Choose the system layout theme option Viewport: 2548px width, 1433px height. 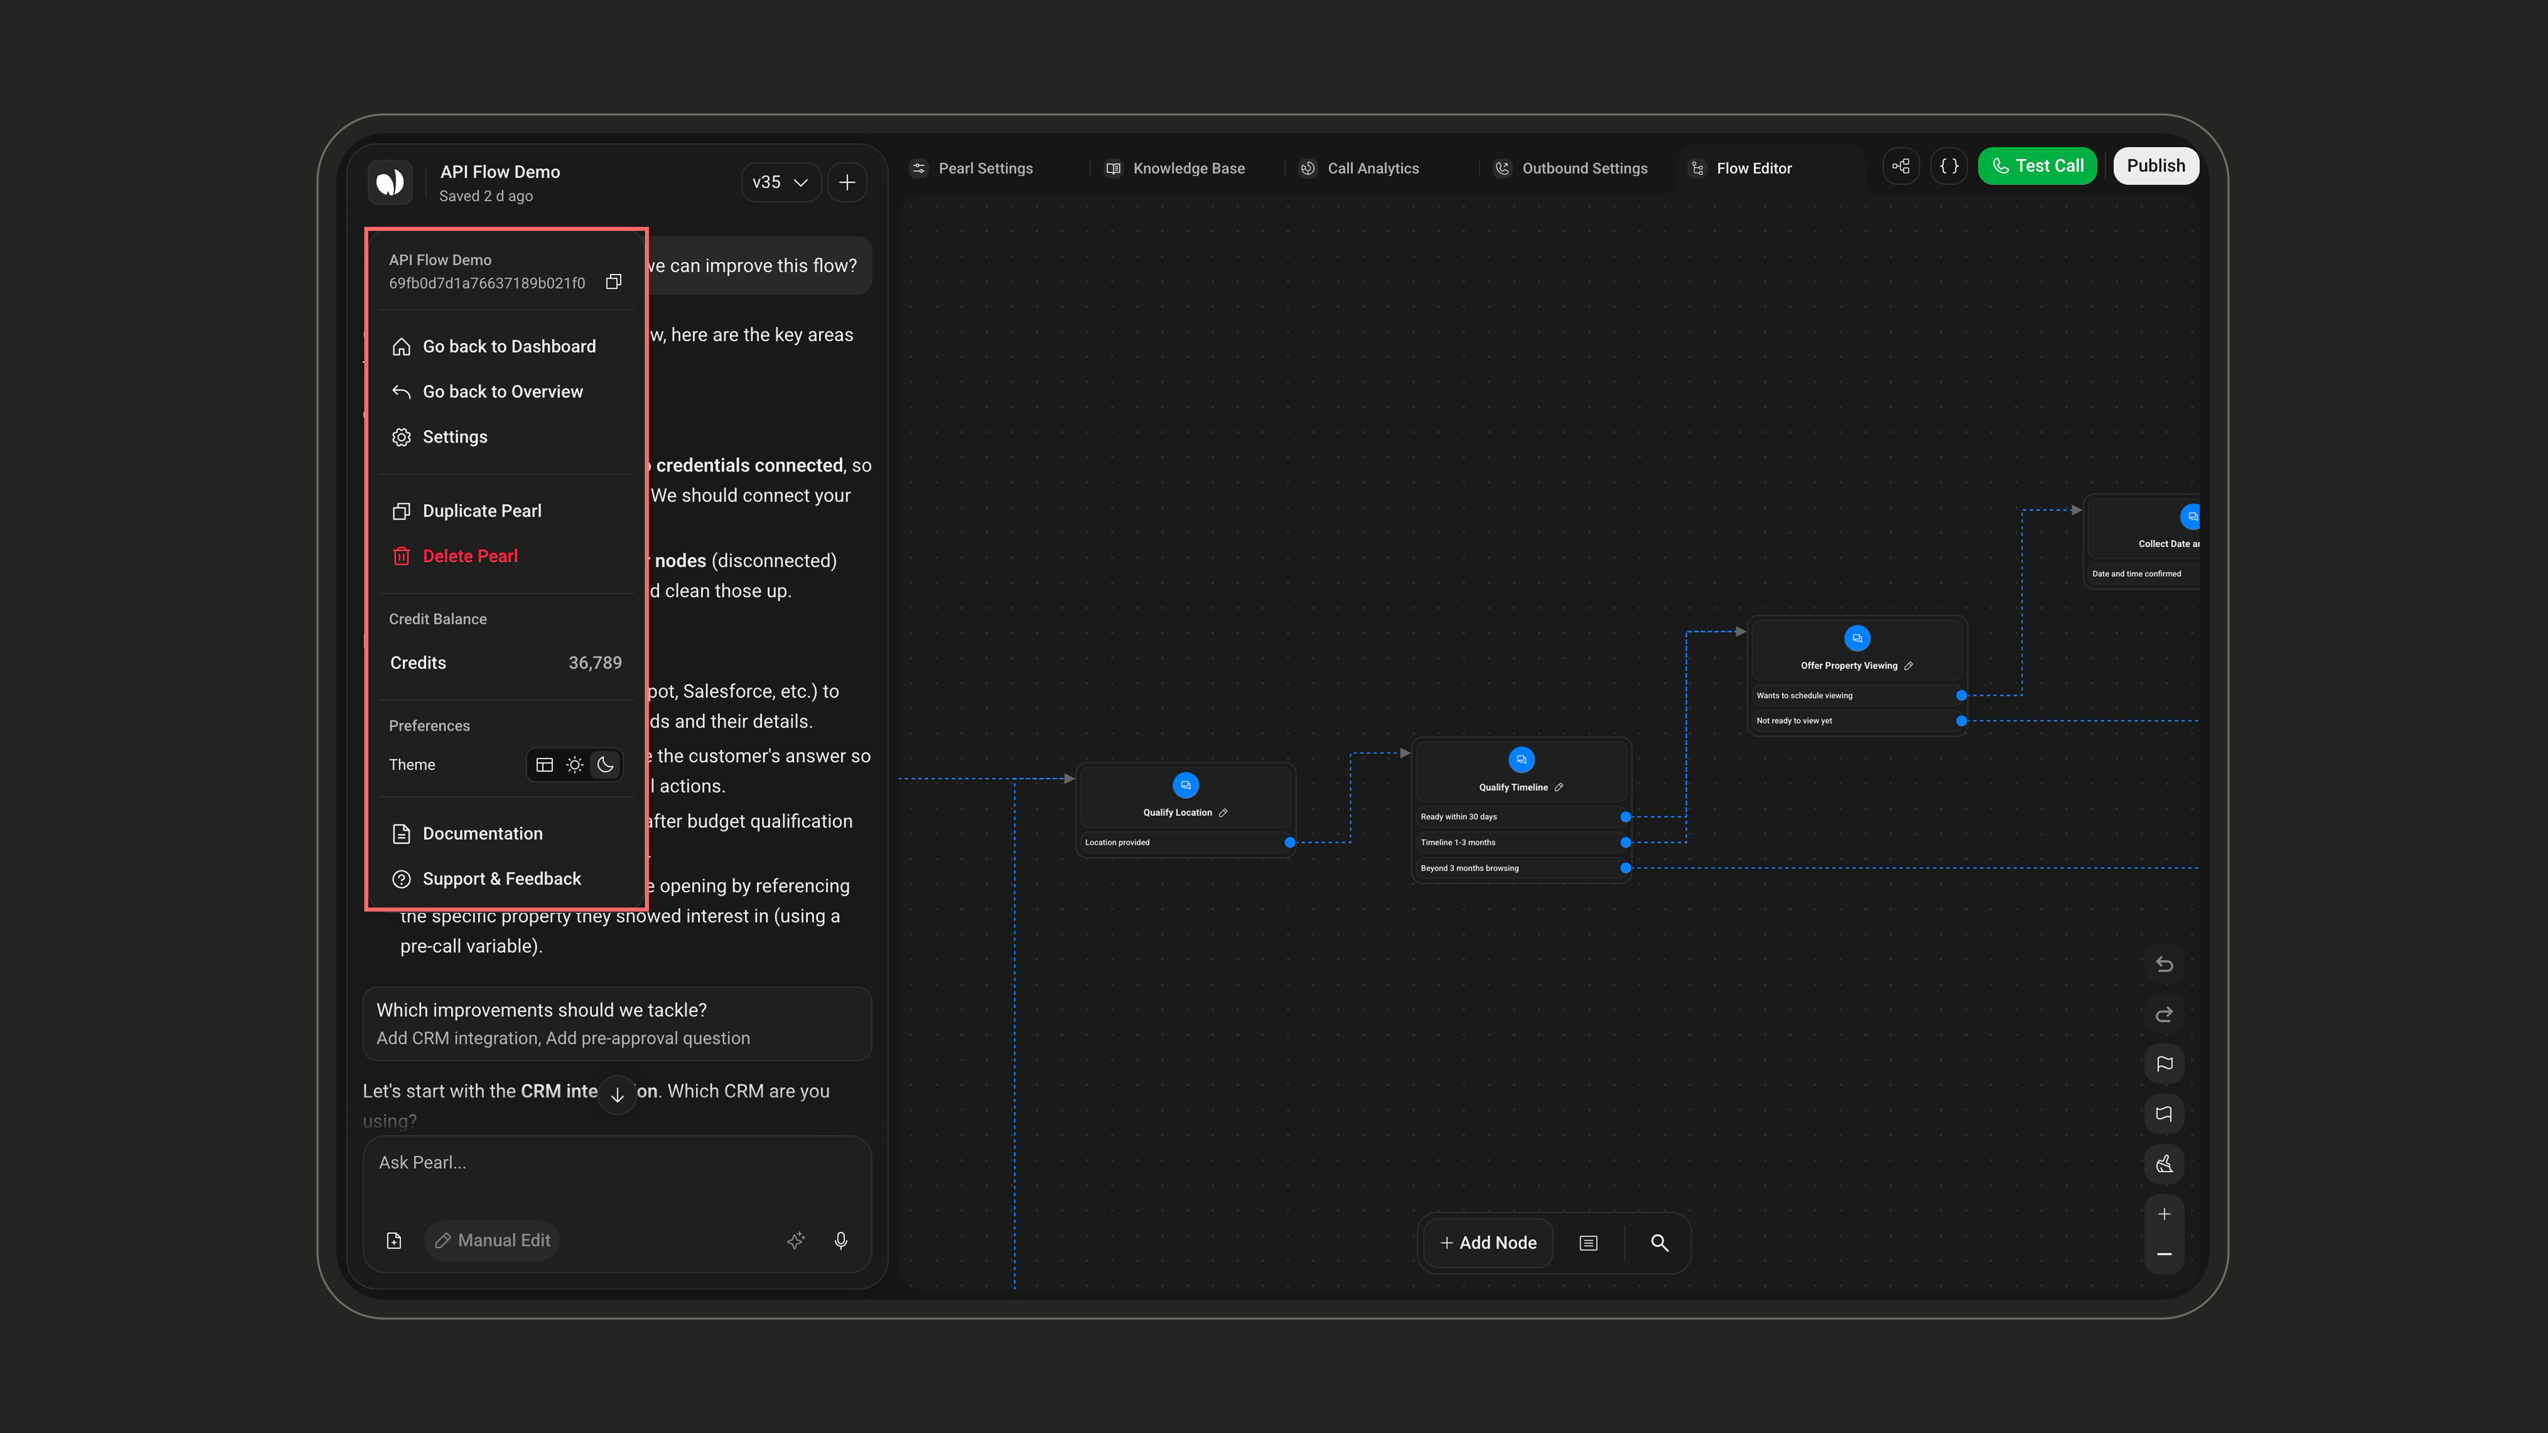coord(544,764)
